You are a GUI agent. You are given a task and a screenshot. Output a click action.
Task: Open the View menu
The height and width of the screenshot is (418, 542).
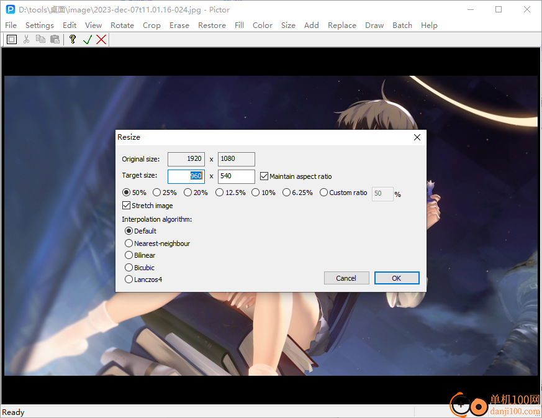(93, 25)
